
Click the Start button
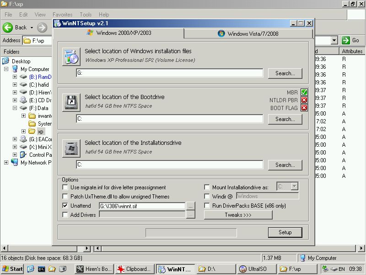point(12,269)
